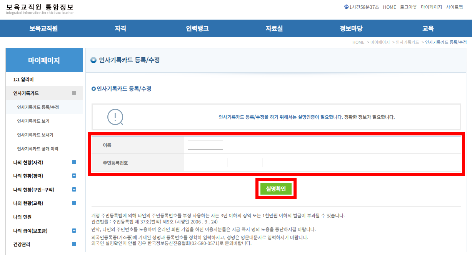
Task: Expand the 나의 현황(교육) section
Action: (x=74, y=203)
